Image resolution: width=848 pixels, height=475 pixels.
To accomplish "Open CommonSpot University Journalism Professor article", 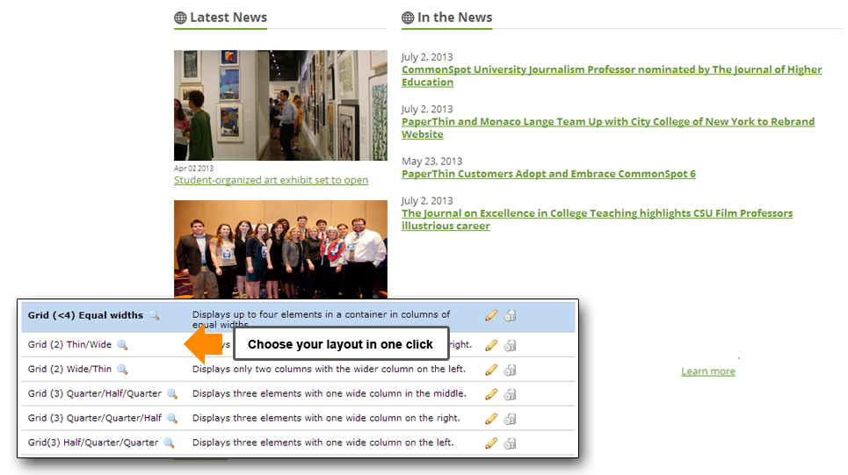I will tap(612, 76).
